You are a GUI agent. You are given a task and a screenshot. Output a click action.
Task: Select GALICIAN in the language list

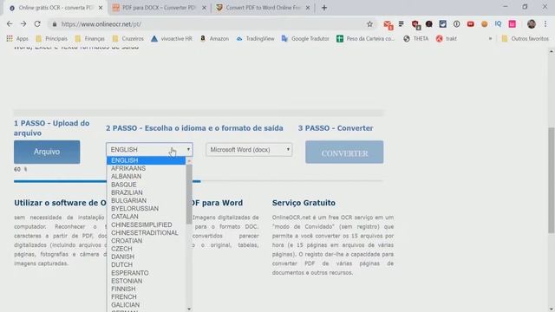click(146, 305)
